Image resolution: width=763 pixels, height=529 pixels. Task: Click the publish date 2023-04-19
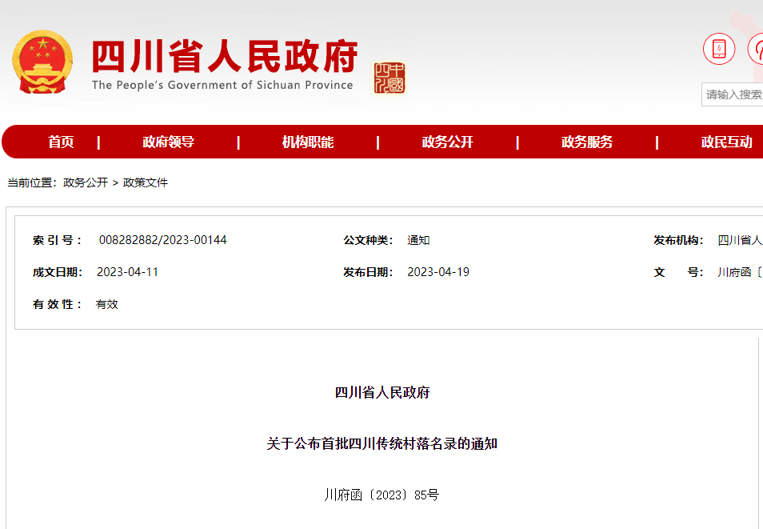[438, 272]
